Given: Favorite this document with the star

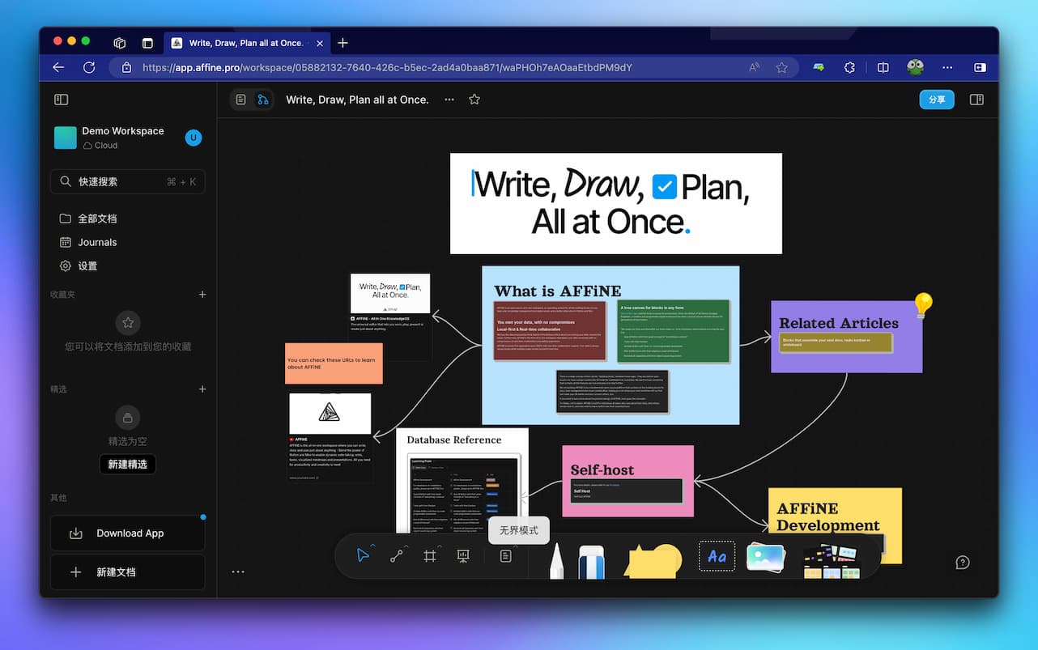Looking at the screenshot, I should click(474, 100).
